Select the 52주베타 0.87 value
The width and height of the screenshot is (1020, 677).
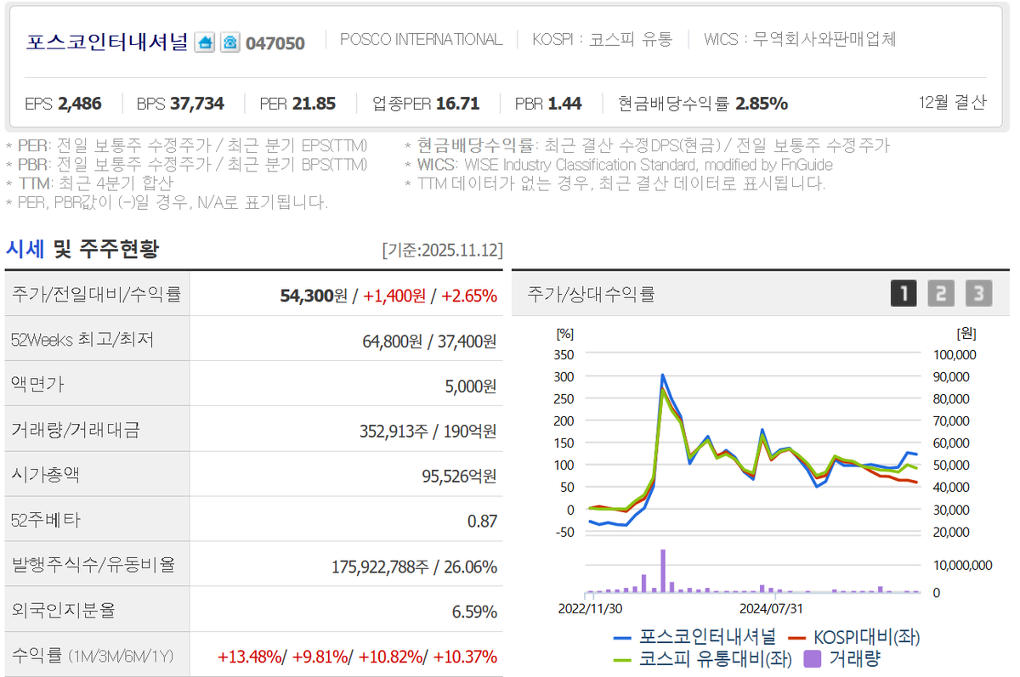[x=482, y=521]
